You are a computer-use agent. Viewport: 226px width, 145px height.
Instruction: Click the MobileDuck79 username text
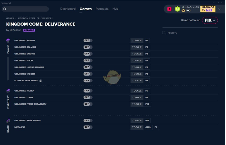click(190, 7)
